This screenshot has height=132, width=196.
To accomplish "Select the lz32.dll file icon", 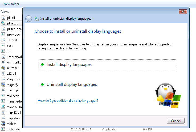I will (x=3, y=73).
